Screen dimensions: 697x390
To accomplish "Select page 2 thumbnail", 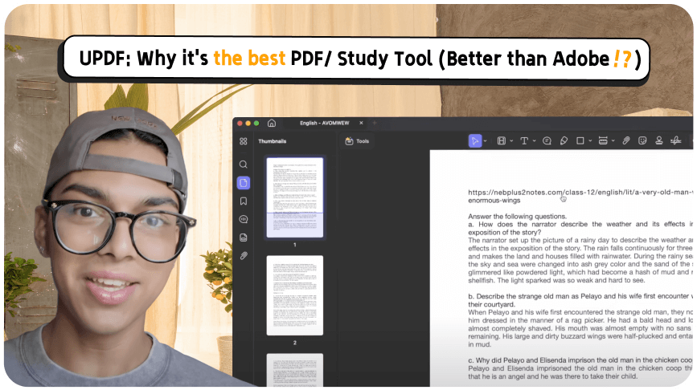I will pyautogui.click(x=295, y=295).
